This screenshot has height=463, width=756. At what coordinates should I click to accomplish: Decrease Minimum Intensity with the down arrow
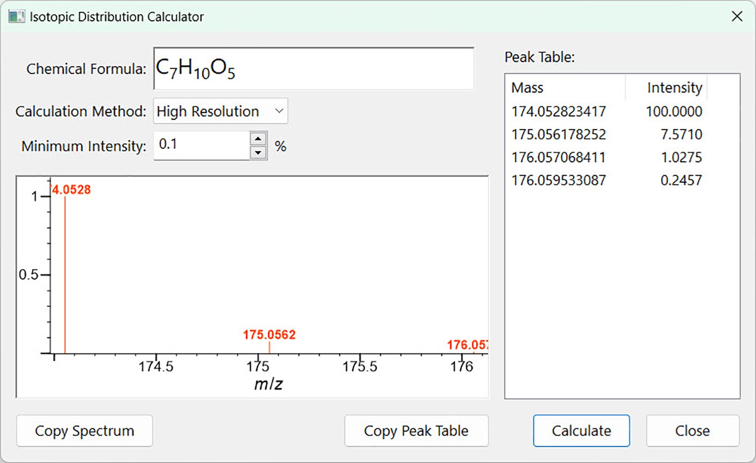(258, 152)
